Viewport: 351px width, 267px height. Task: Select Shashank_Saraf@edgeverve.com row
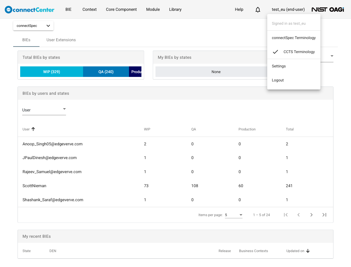(x=175, y=200)
